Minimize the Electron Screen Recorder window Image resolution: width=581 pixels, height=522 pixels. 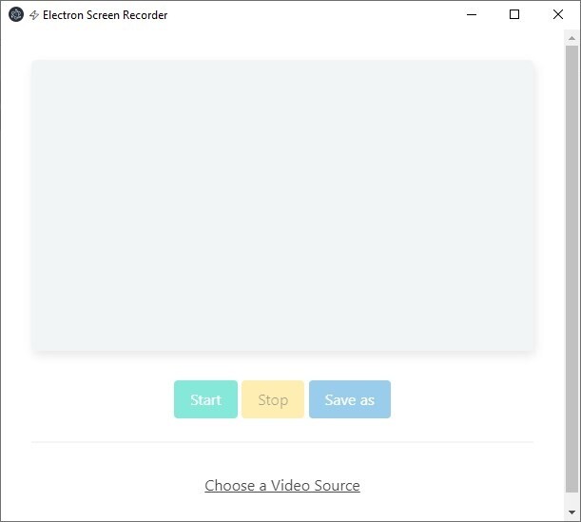click(x=472, y=15)
